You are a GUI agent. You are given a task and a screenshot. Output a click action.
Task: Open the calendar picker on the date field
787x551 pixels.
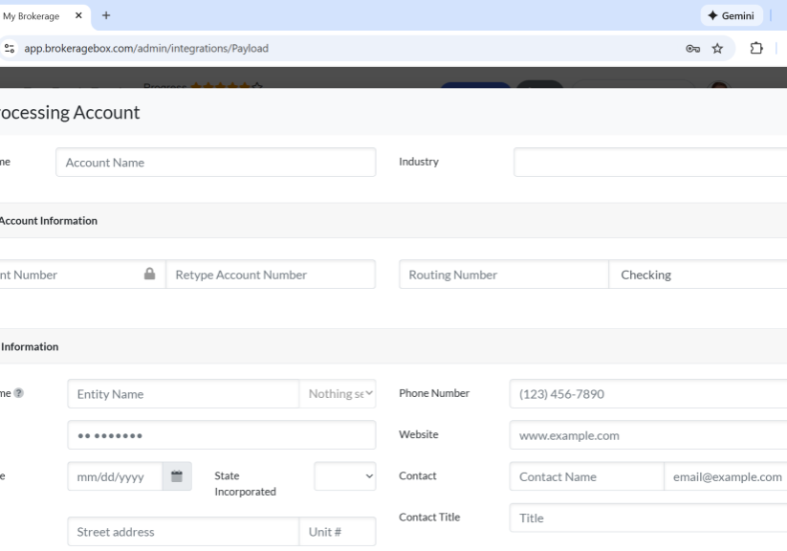pyautogui.click(x=176, y=475)
